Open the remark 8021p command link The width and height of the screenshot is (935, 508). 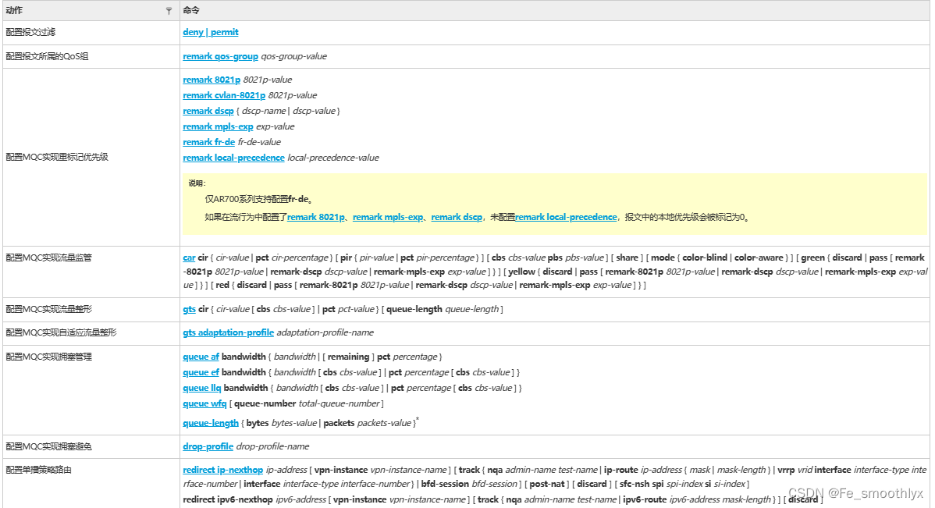[212, 80]
